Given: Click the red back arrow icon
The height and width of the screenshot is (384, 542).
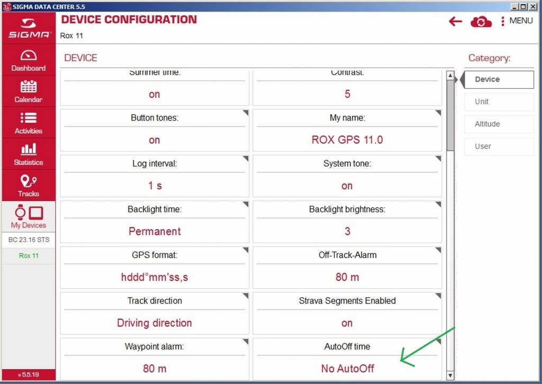Looking at the screenshot, I should pyautogui.click(x=455, y=22).
